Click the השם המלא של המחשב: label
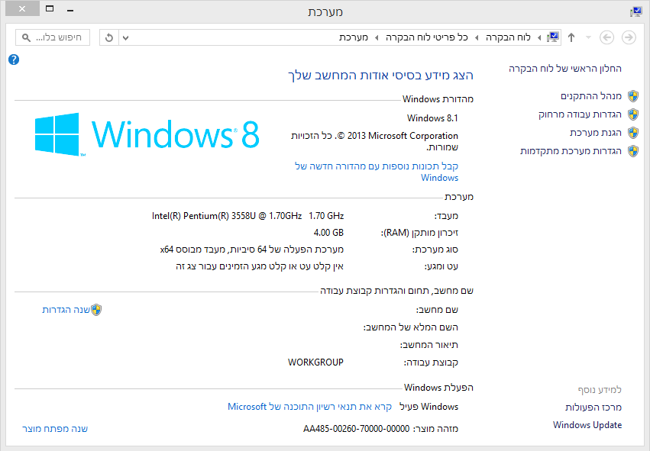 pyautogui.click(x=411, y=327)
